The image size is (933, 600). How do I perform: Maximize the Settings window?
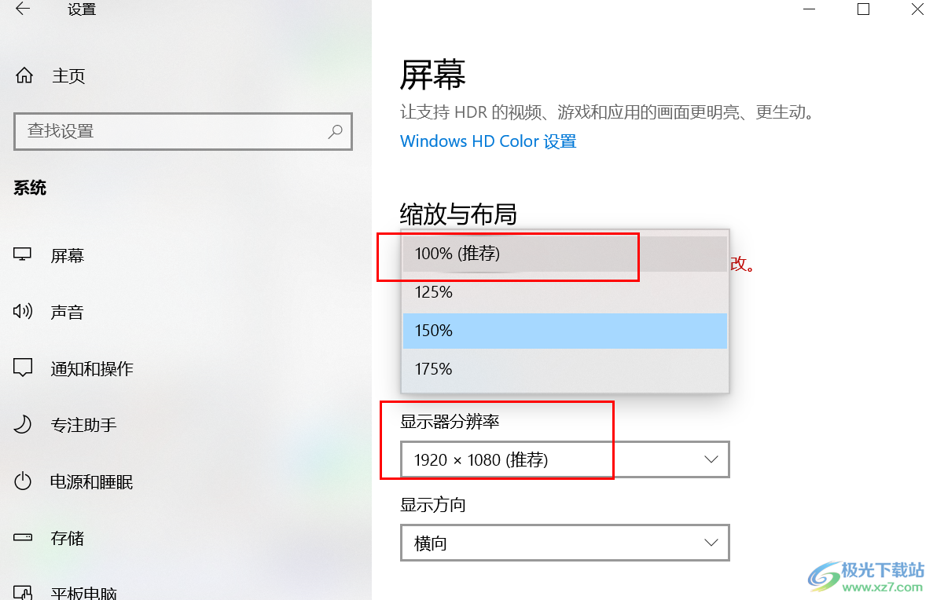[863, 9]
